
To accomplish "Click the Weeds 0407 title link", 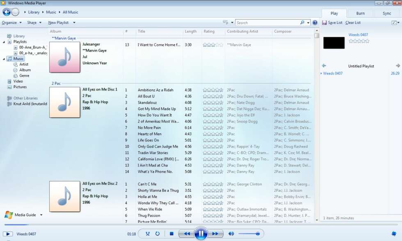I will click(358, 34).
